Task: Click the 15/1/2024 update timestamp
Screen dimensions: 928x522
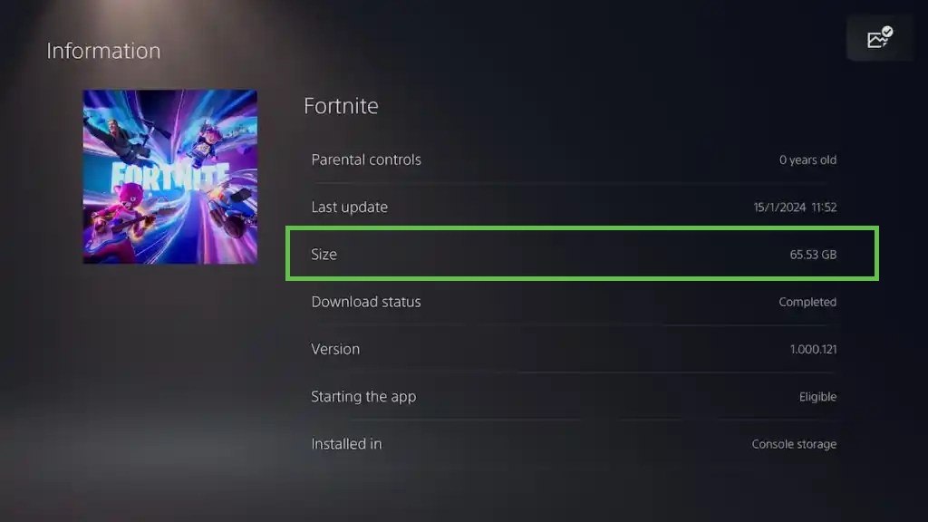Action: 793,207
